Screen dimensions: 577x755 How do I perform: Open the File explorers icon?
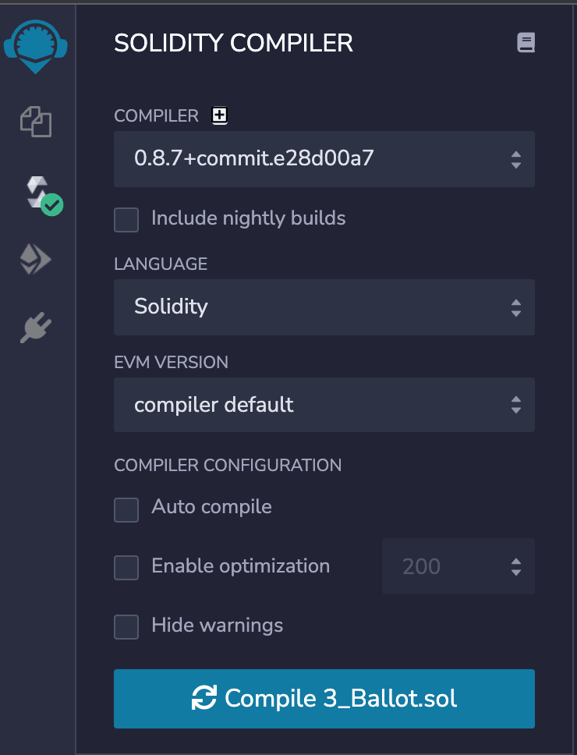(x=36, y=122)
